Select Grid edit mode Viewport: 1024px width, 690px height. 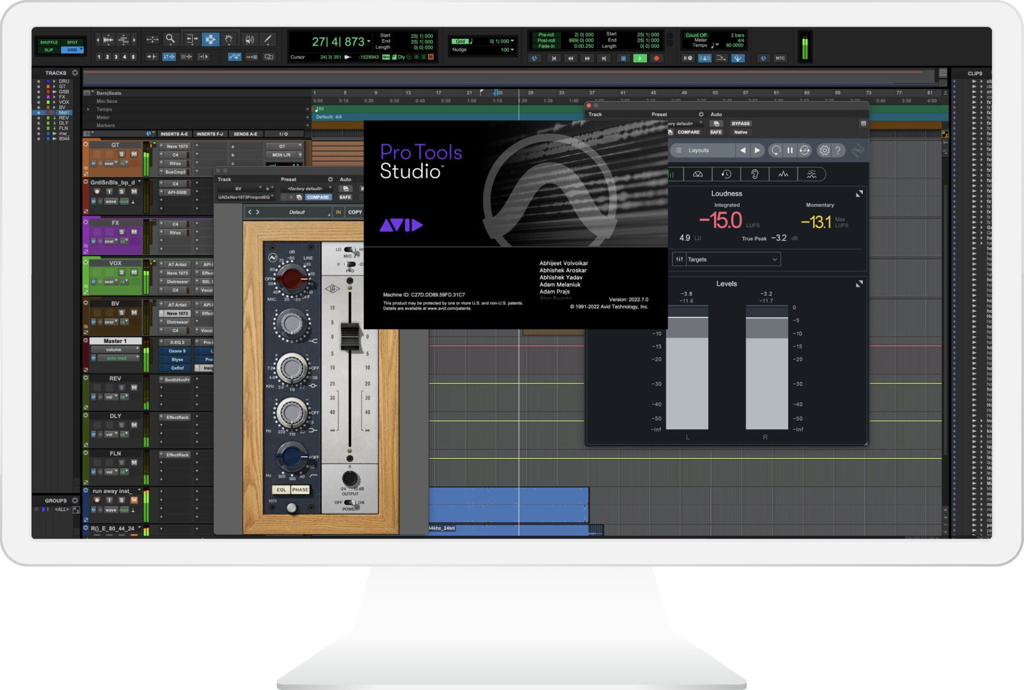72,50
